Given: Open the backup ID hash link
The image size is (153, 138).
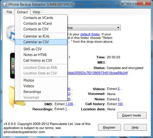Looking at the screenshot, I should point(97,73).
